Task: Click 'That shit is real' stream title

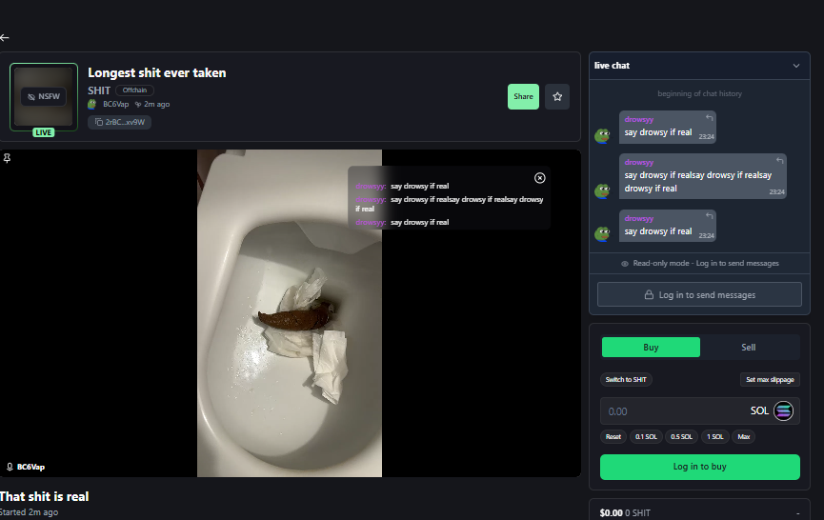Action: [44, 496]
